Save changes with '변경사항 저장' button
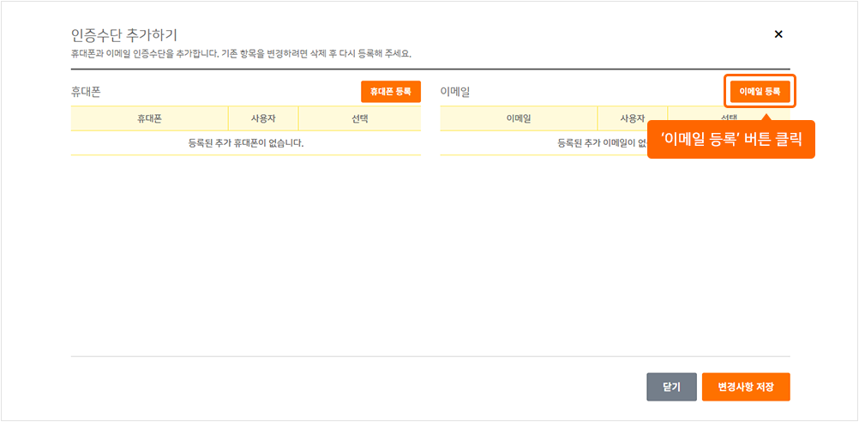The width and height of the screenshot is (859, 422). (x=746, y=387)
